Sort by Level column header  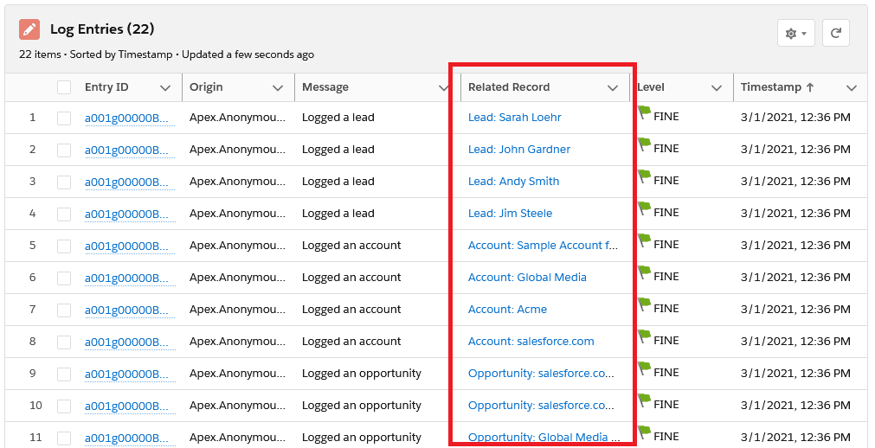[651, 87]
